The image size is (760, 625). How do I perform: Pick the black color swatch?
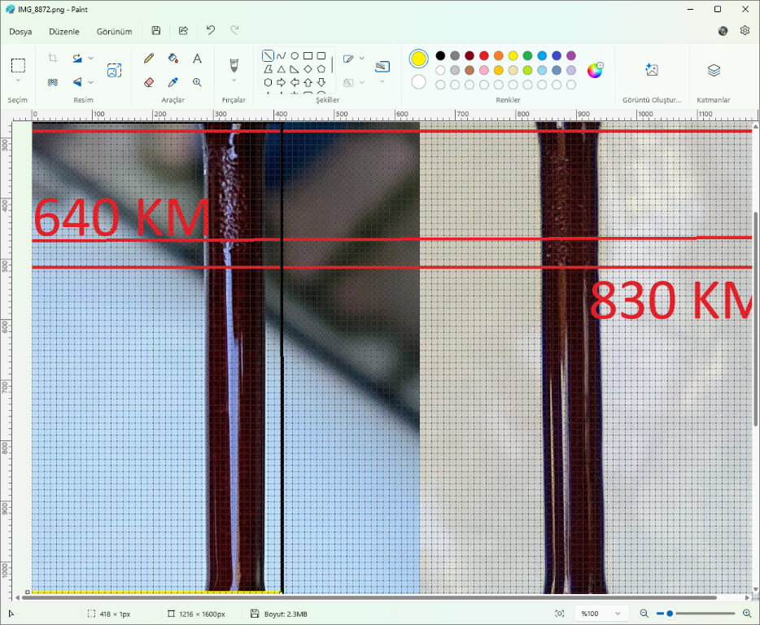pos(440,56)
